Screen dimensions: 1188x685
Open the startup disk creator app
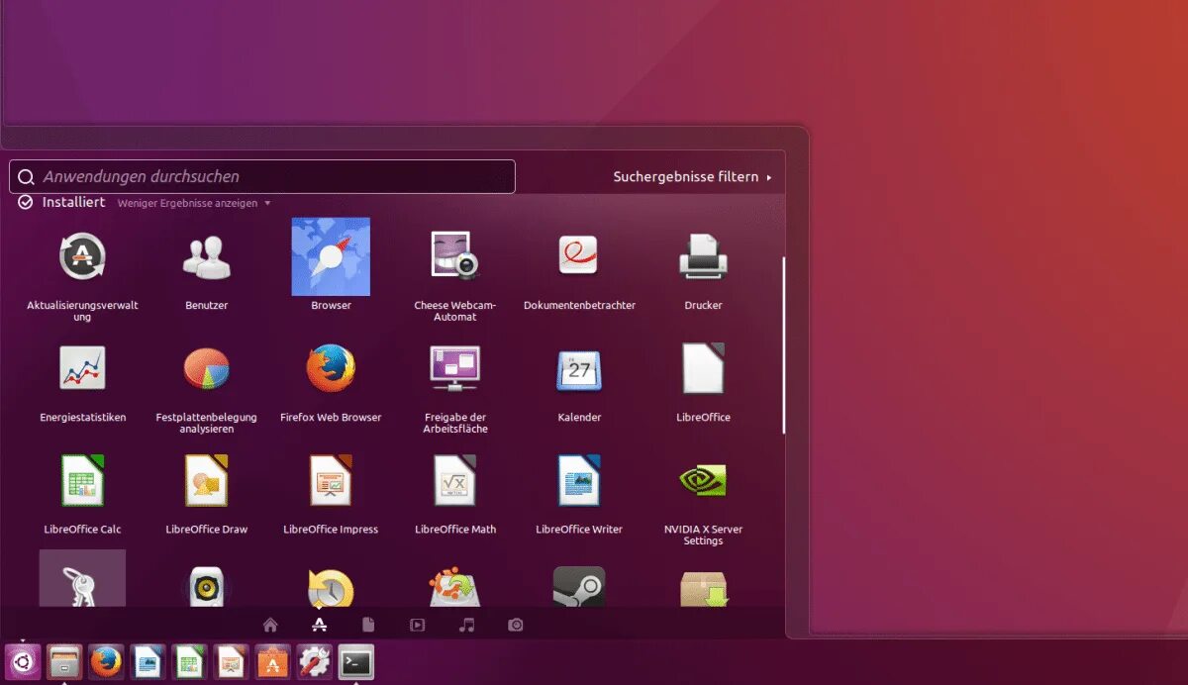(454, 586)
